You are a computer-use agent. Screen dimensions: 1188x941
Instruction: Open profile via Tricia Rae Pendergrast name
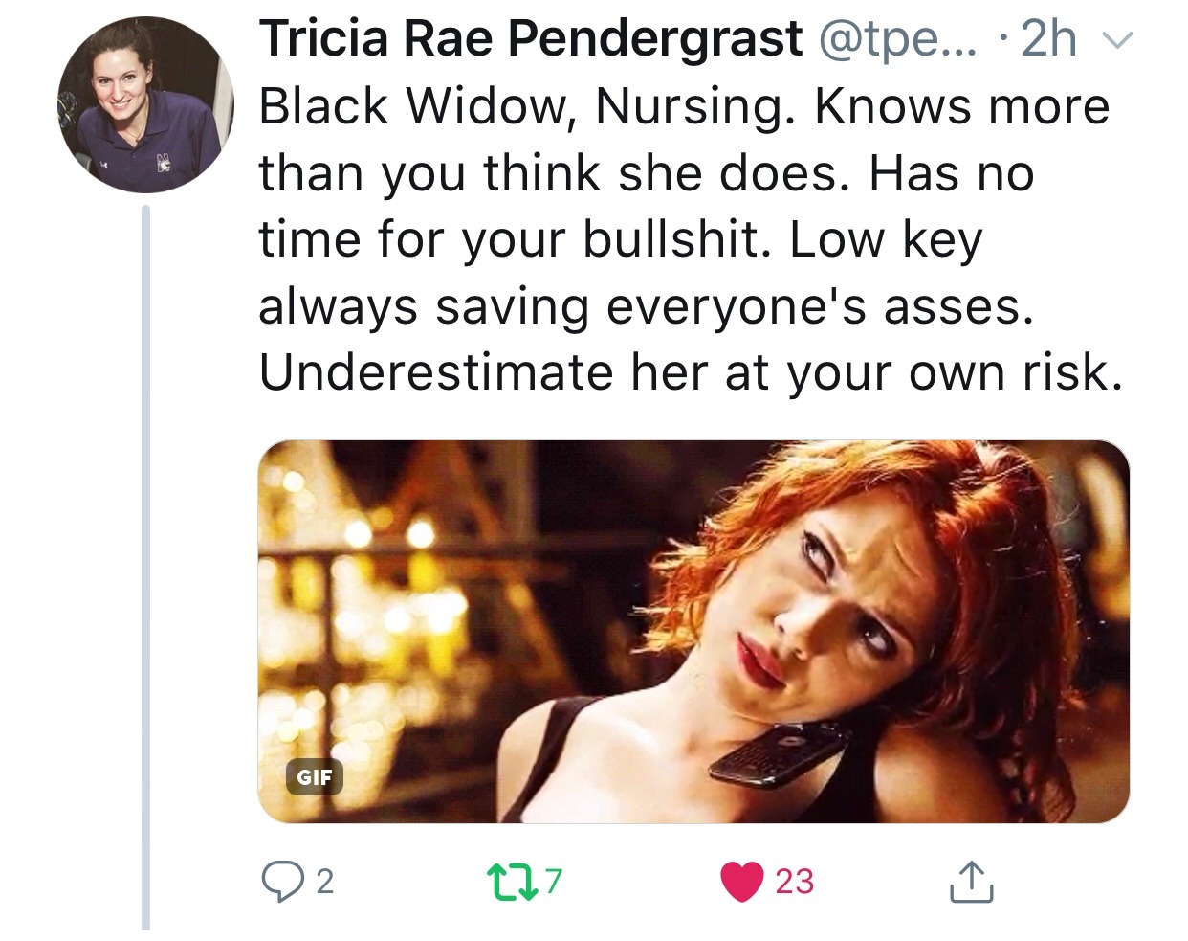click(x=530, y=39)
